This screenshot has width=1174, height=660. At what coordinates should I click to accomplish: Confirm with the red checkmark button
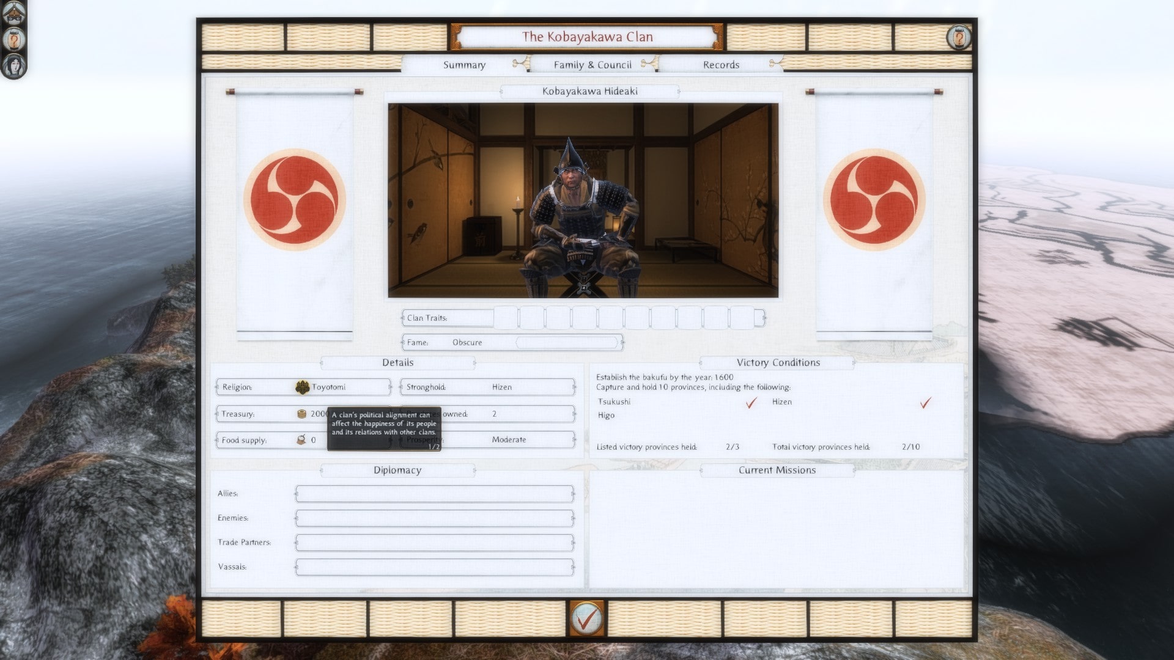click(587, 619)
